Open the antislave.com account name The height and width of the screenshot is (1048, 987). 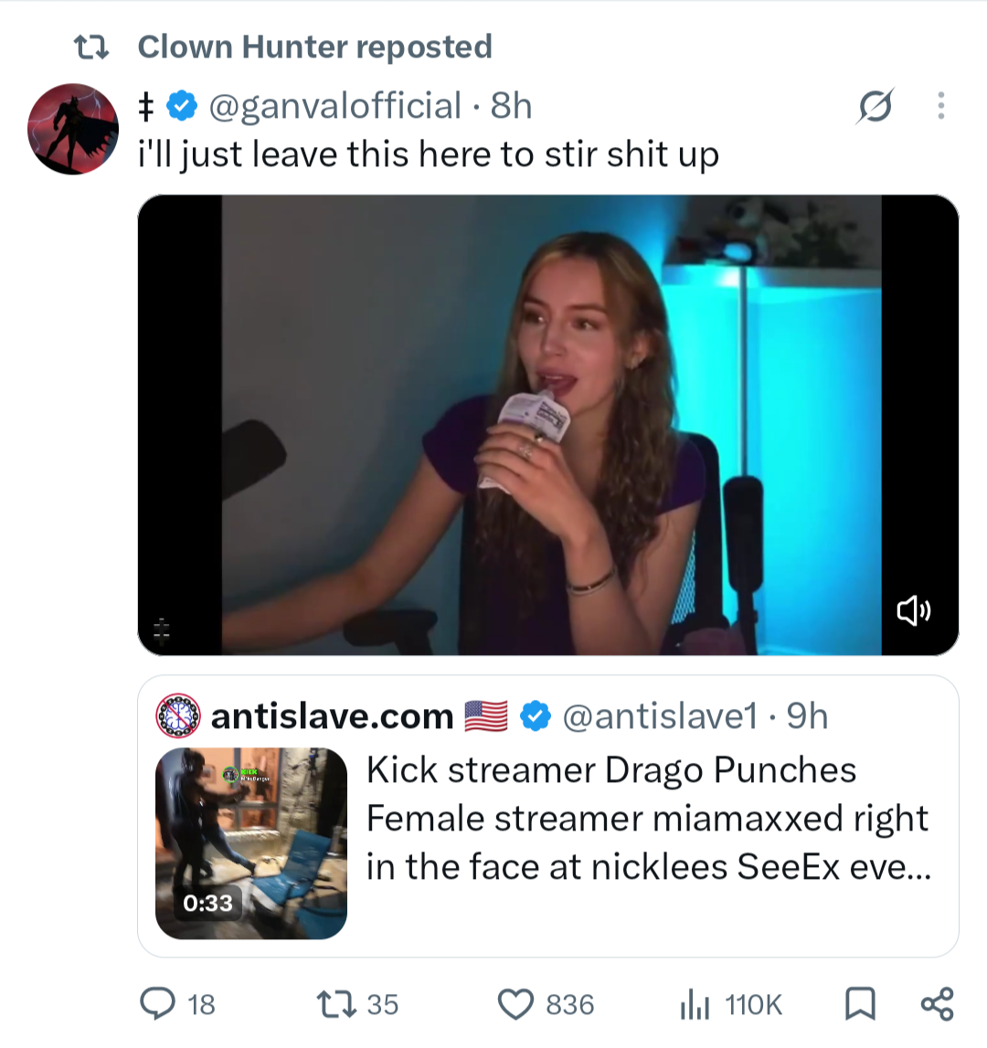[332, 715]
